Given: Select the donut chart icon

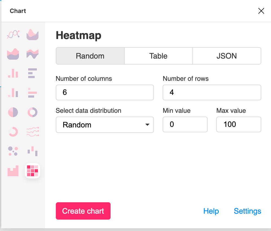Looking at the screenshot, I should pyautogui.click(x=33, y=112).
